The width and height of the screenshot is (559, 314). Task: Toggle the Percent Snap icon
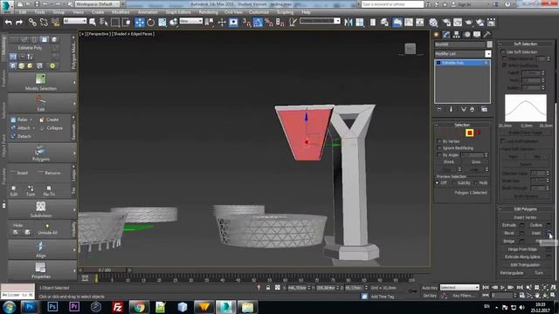[269, 23]
